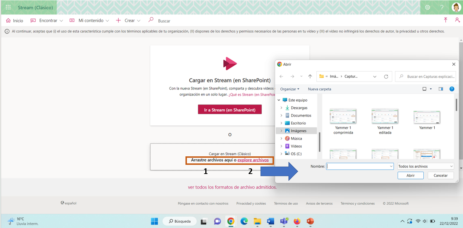Expand the Descargas folder chevron
Viewport: 463px width, 228px height.
[281, 108]
